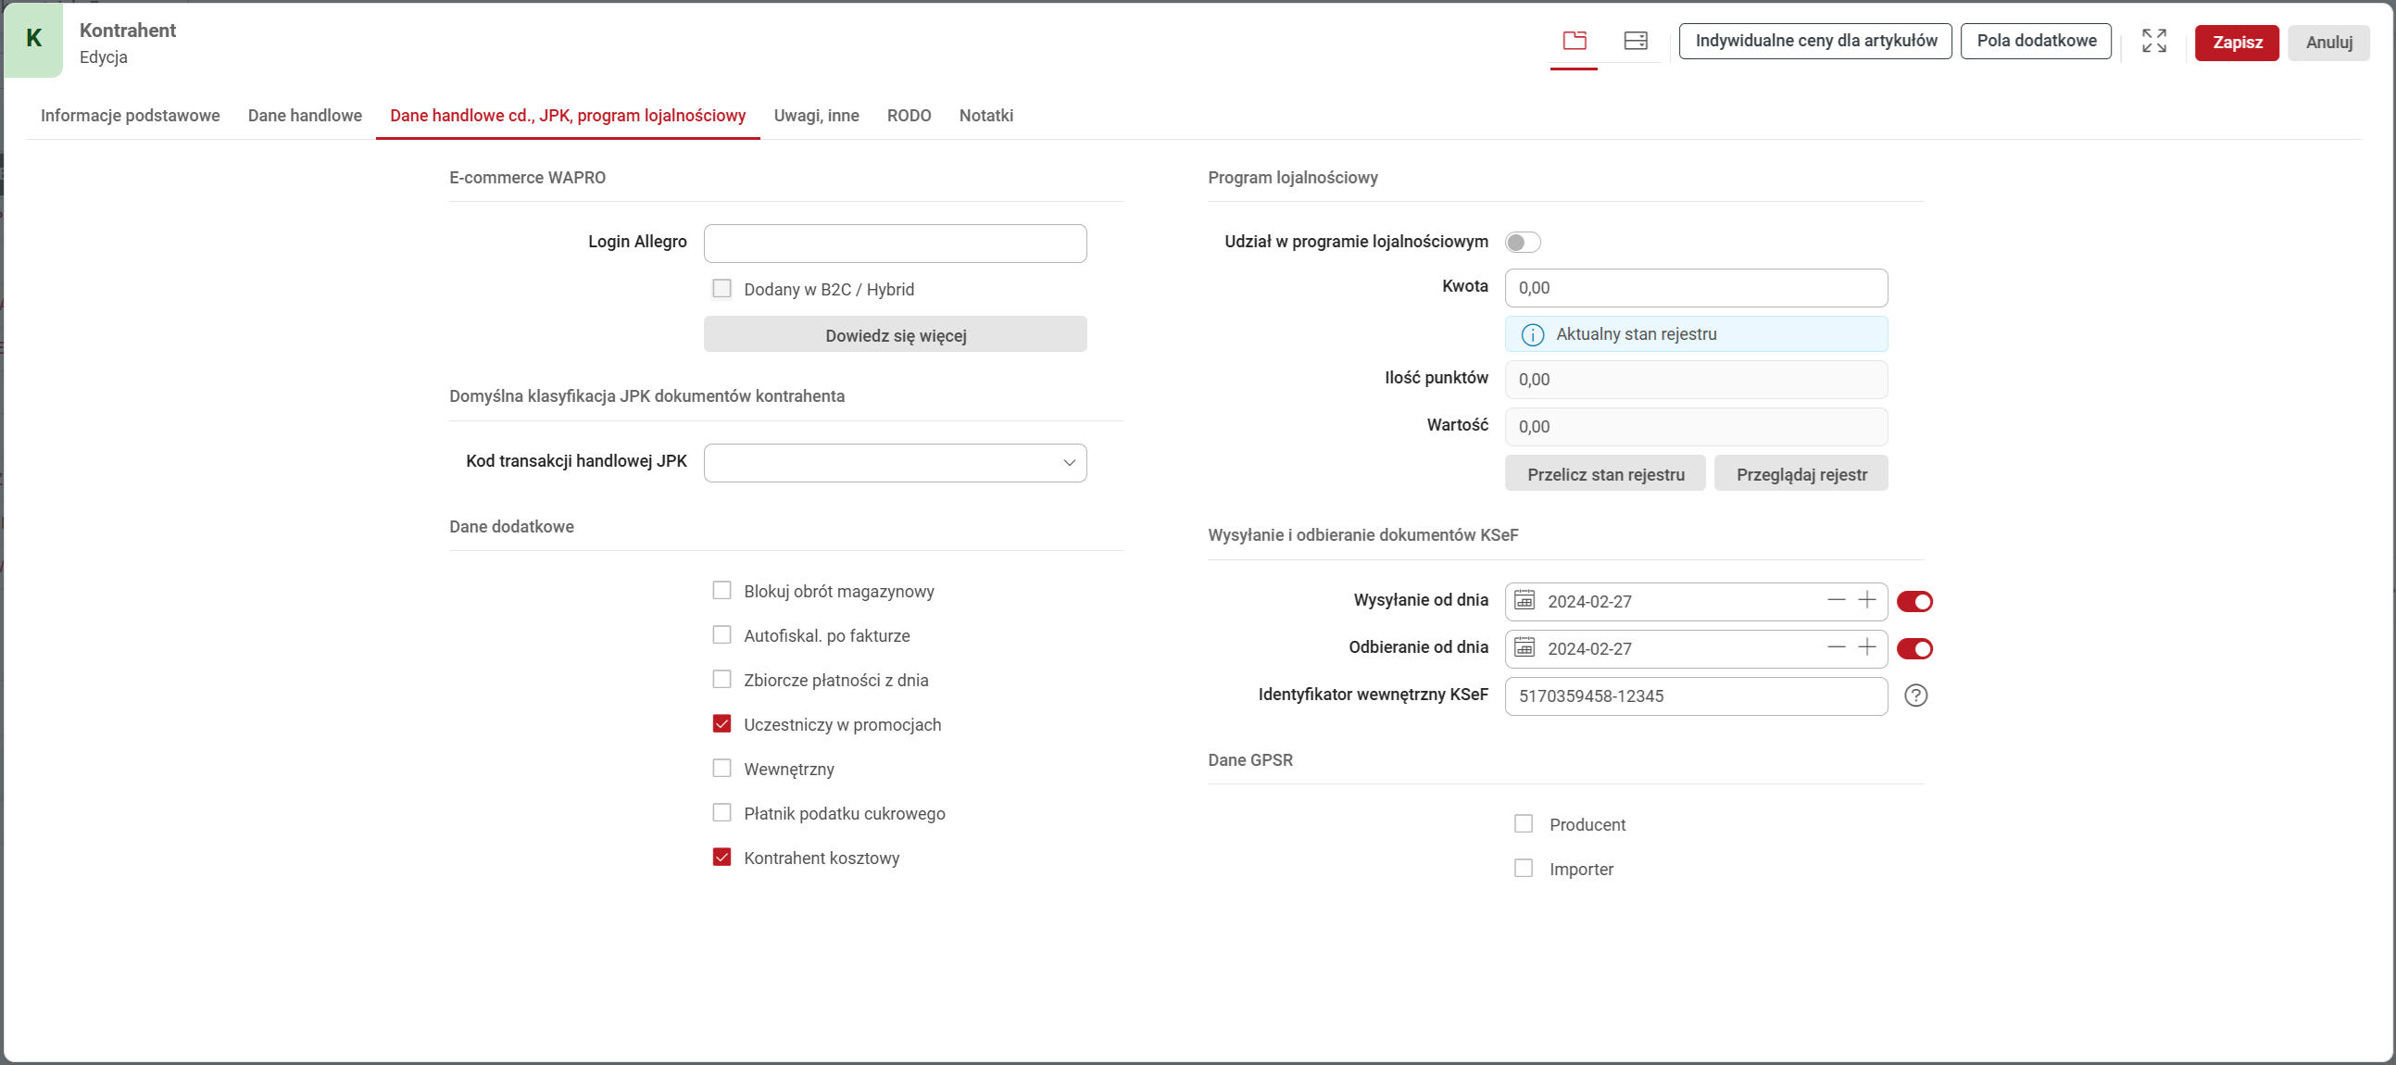Enable Udział w programie lojalnościowym toggle
The width and height of the screenshot is (2396, 1065).
click(x=1522, y=243)
